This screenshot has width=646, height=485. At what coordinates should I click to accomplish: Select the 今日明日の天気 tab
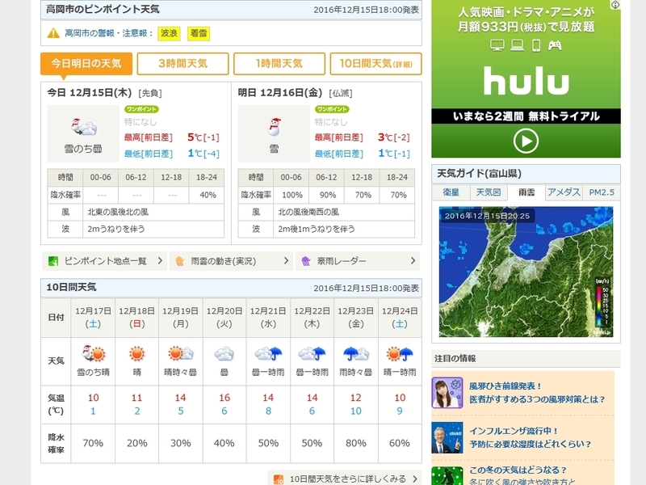(x=86, y=64)
